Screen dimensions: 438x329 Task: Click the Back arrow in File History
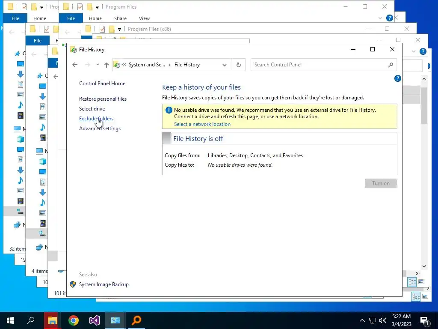(74, 65)
